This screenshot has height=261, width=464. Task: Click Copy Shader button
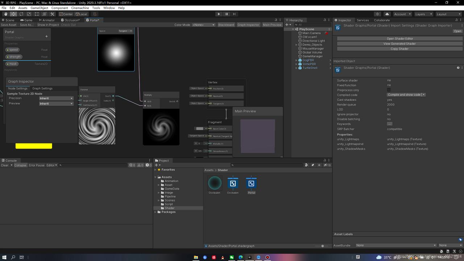(400, 49)
